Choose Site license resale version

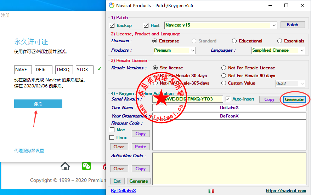click(155, 68)
